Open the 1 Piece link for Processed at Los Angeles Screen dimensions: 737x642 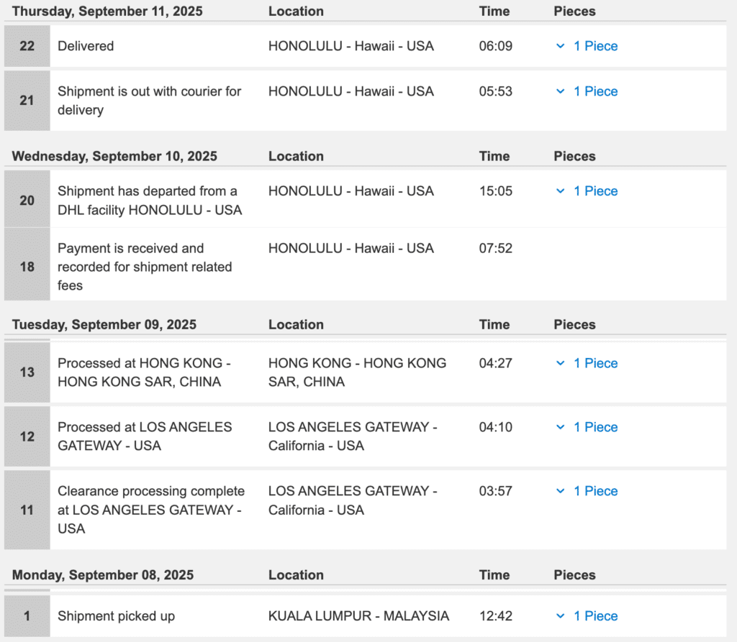coord(595,427)
